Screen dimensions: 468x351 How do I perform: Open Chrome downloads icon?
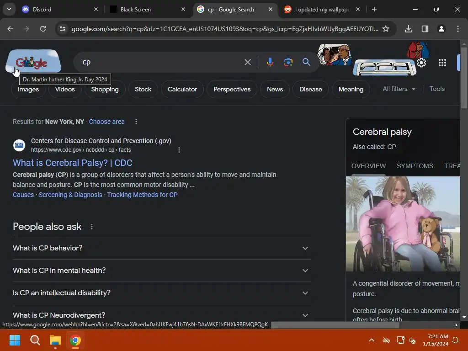[408, 29]
